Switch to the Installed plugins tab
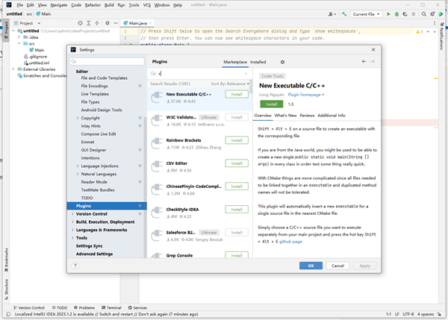The height and width of the screenshot is (320, 448). [258, 62]
